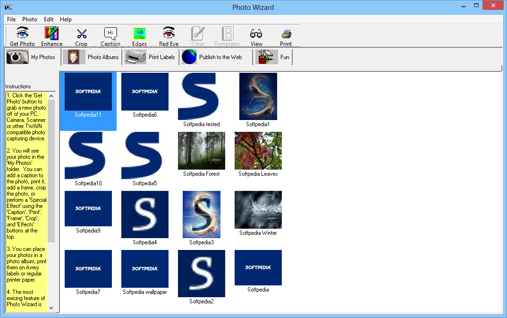Click the instructions scrollbar thumb
The image size is (507, 318).
click(x=51, y=171)
